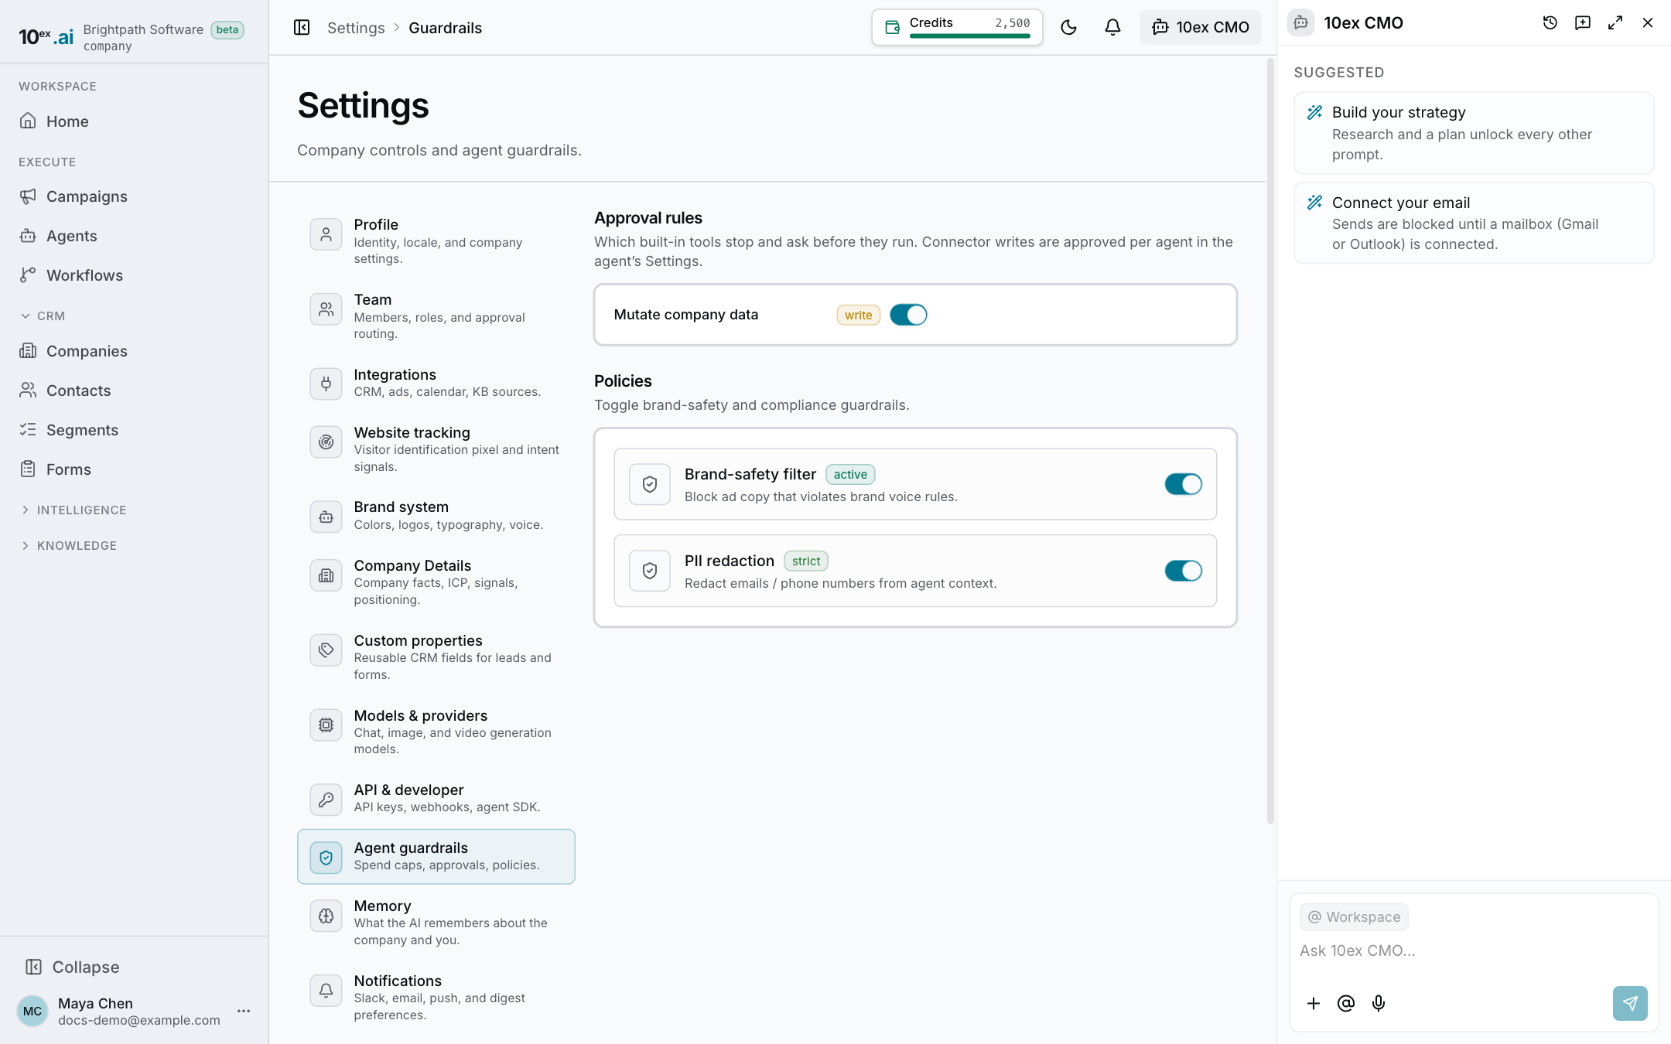
Task: Click the Integrations plug icon
Action: [326, 384]
